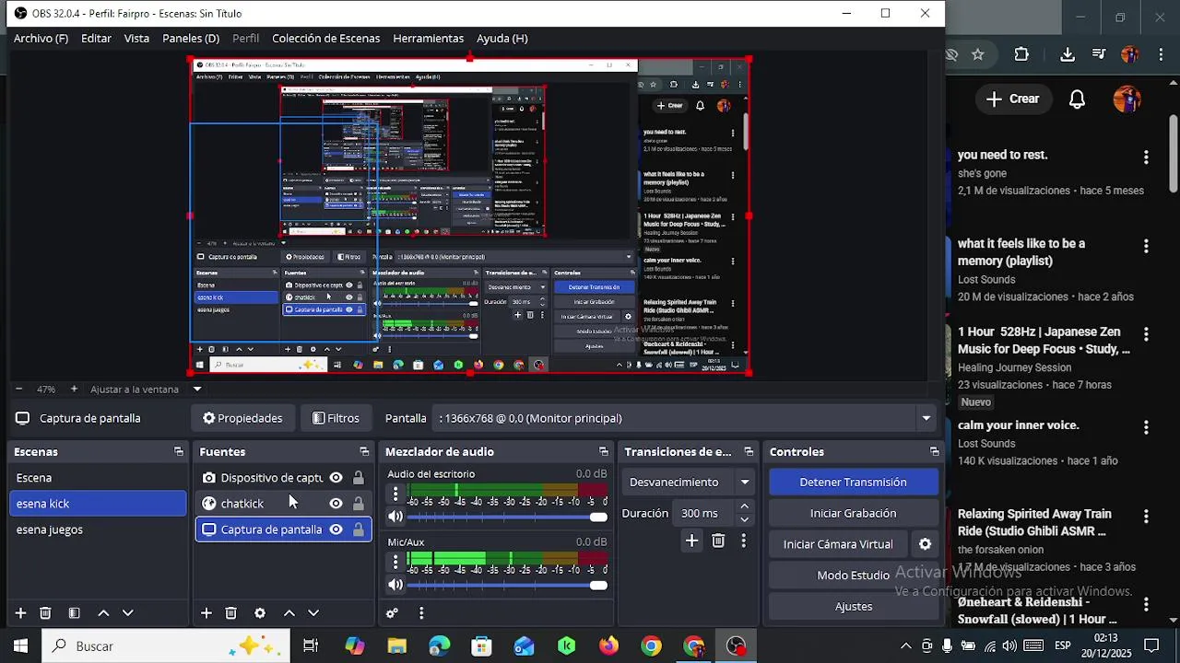
Task: Open Firefox from the taskbar
Action: tap(608, 646)
